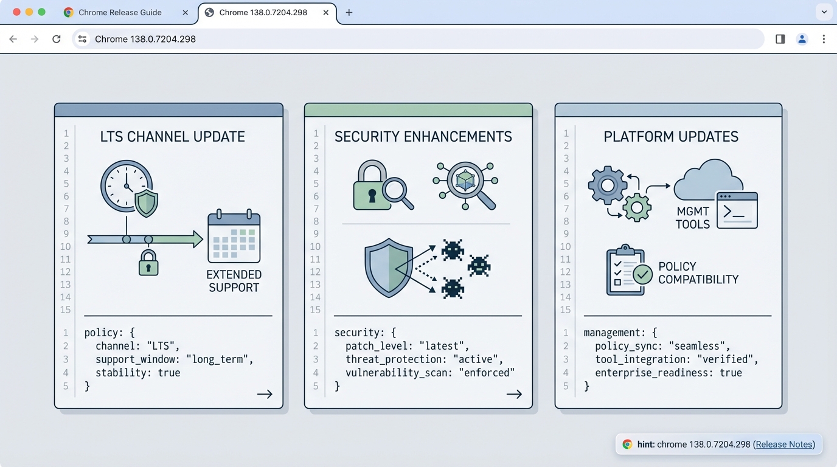Open the Extended Support calendar icon
The width and height of the screenshot is (837, 467).
234,238
